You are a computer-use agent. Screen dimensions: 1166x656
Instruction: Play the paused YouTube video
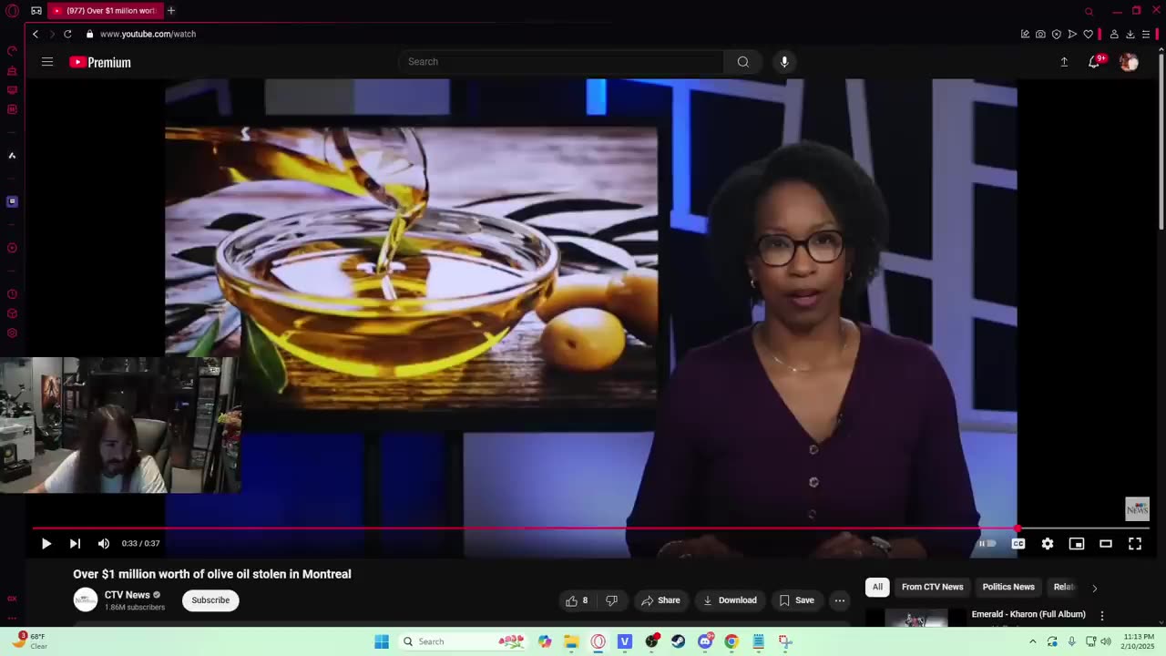46,544
